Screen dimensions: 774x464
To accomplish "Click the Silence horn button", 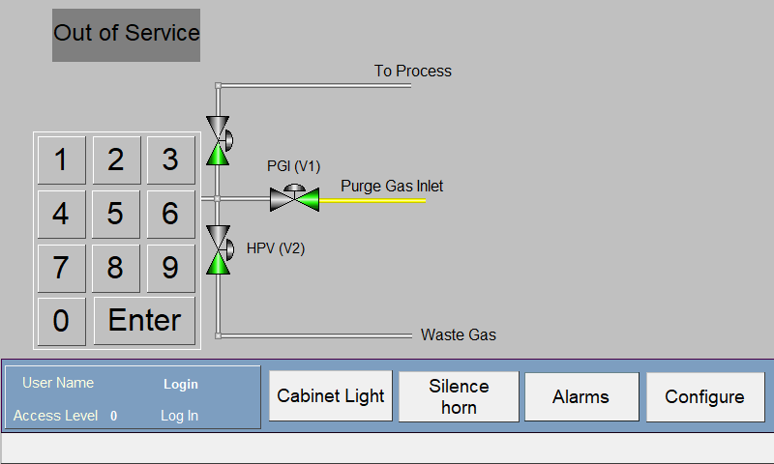I will coord(459,396).
